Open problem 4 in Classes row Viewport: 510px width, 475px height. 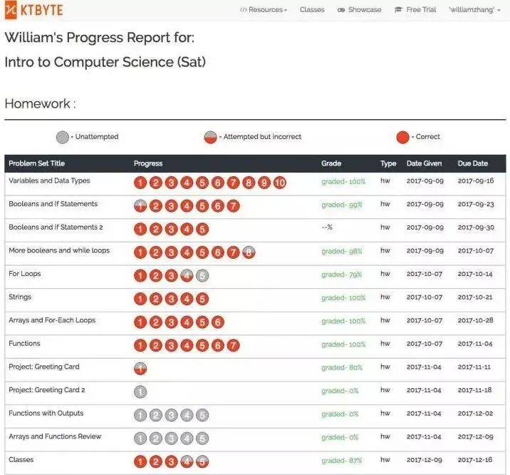(x=187, y=461)
